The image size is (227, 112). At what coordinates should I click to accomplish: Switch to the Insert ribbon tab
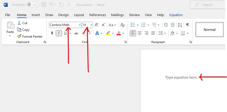pyautogui.click(x=36, y=15)
